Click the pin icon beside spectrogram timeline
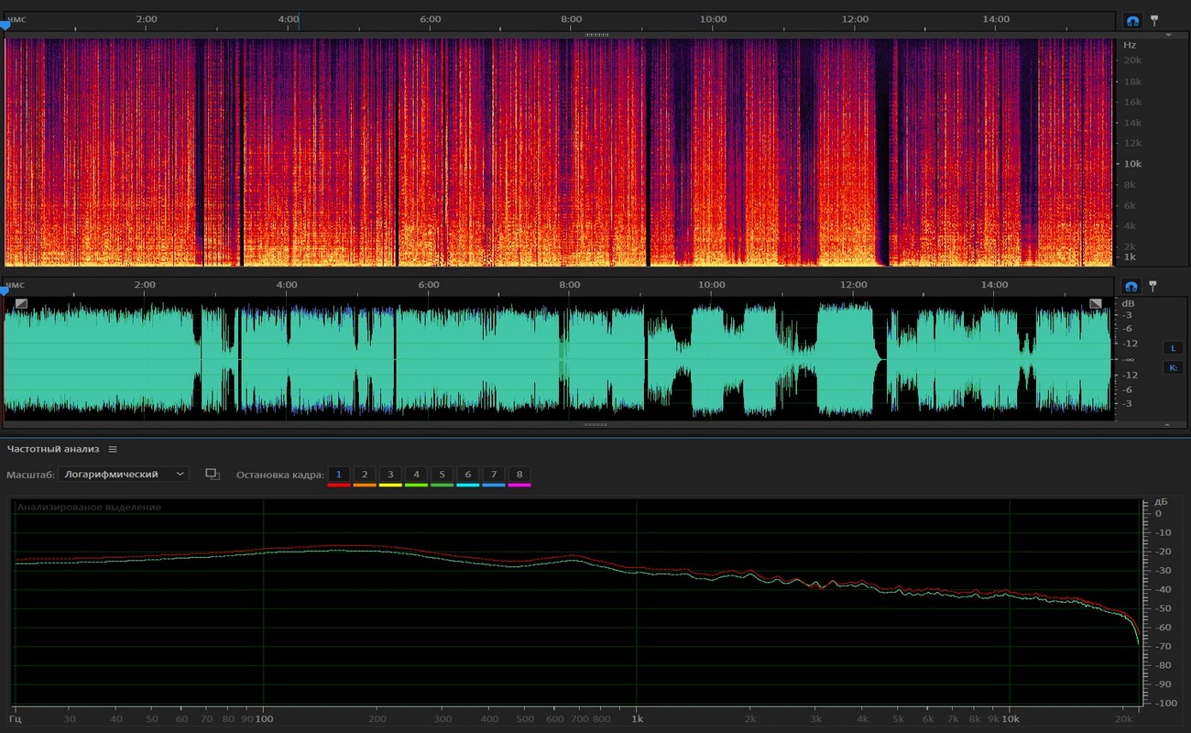Screen dimensions: 1191x733 [1154, 19]
